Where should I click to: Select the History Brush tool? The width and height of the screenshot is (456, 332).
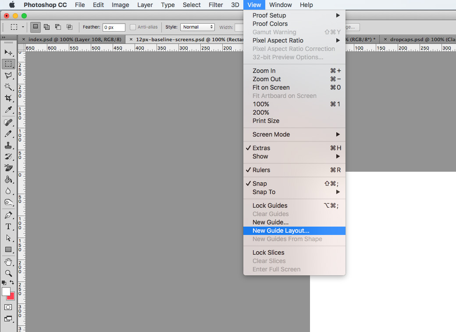(8, 156)
